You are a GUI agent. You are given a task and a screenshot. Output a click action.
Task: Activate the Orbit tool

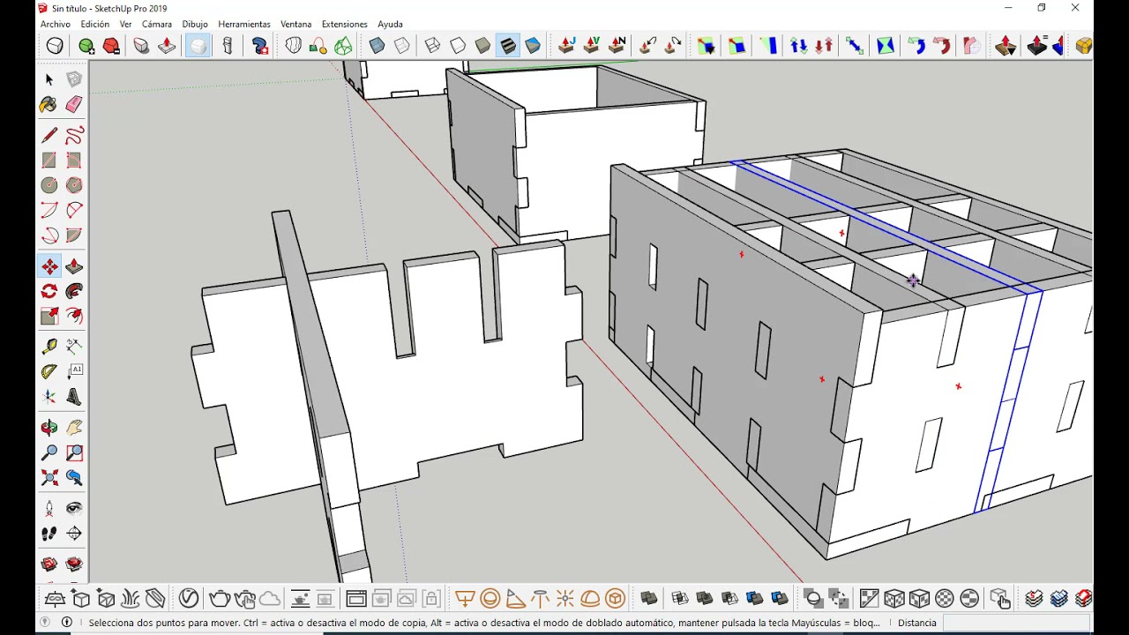[x=49, y=428]
